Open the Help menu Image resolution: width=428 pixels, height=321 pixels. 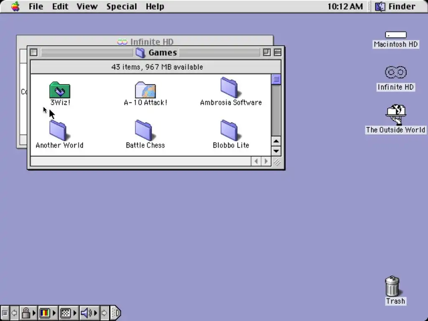click(x=155, y=6)
